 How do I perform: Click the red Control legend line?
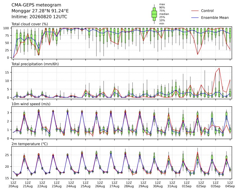[195, 11]
